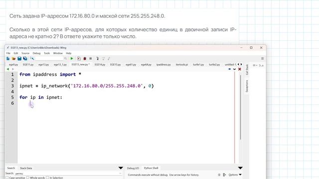Viewport: 319px width, 179px height.
Task: Toggle the Whole words checkbox
Action: tap(28, 178)
